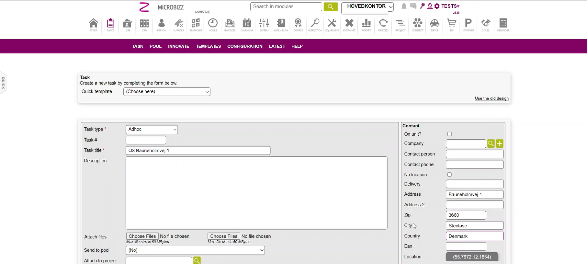Go to the Start home icon

[x=93, y=25]
